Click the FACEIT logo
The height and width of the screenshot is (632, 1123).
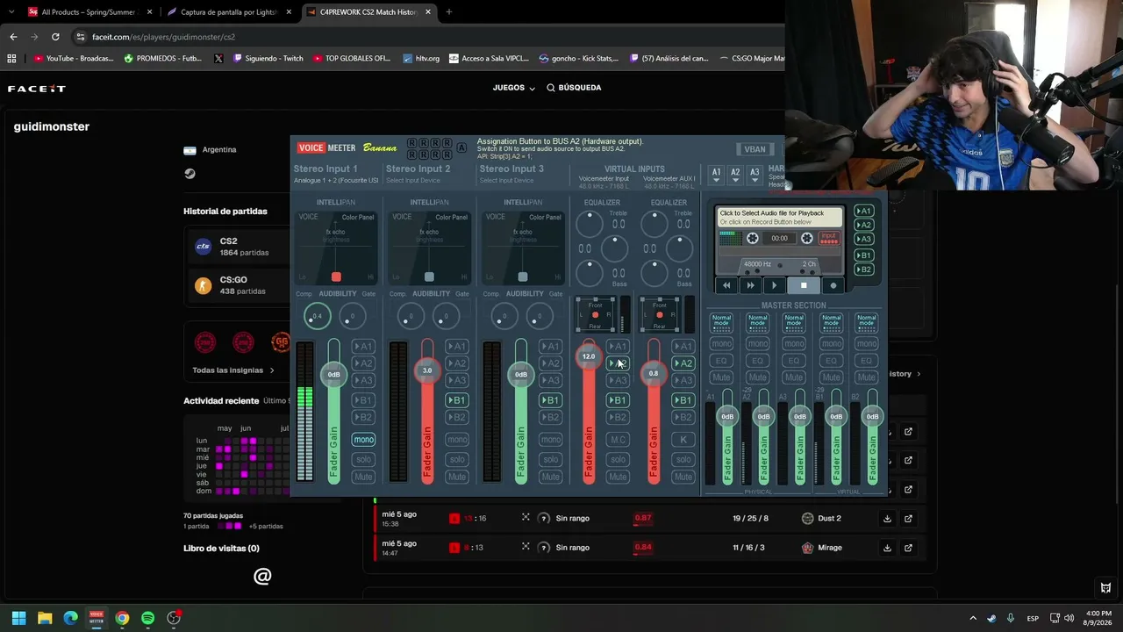click(36, 89)
